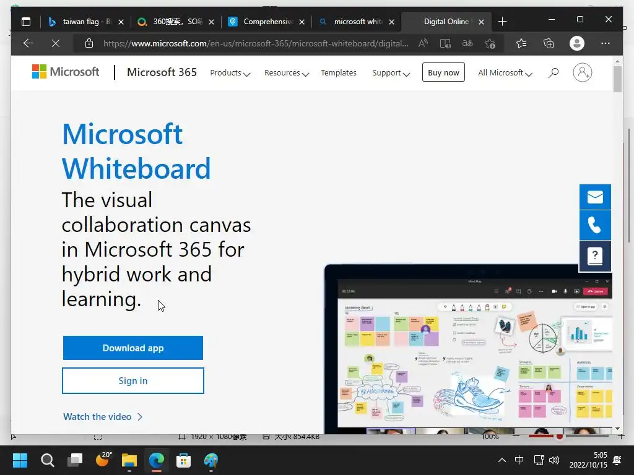Click the Download app button
The width and height of the screenshot is (634, 475).
133,348
